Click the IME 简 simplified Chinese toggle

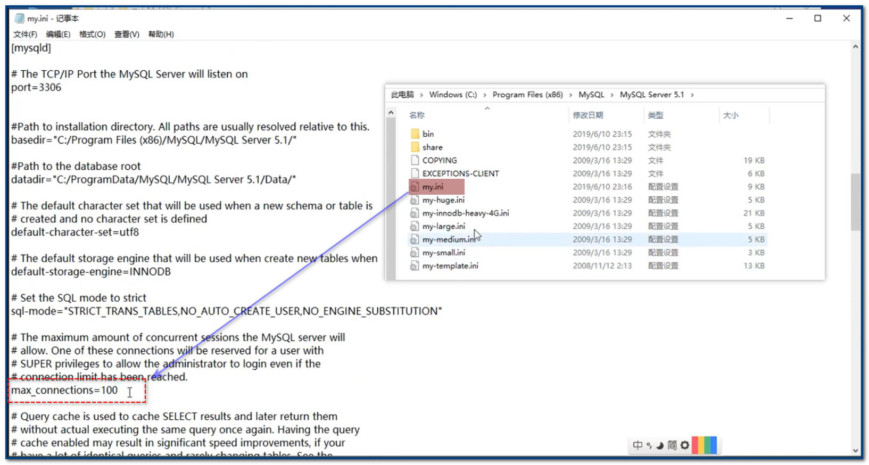pos(672,445)
